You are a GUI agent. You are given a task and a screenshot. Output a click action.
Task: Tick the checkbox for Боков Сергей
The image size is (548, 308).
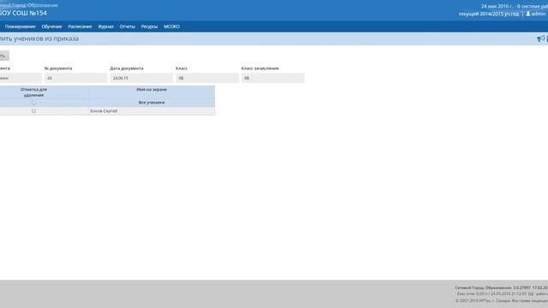click(34, 111)
